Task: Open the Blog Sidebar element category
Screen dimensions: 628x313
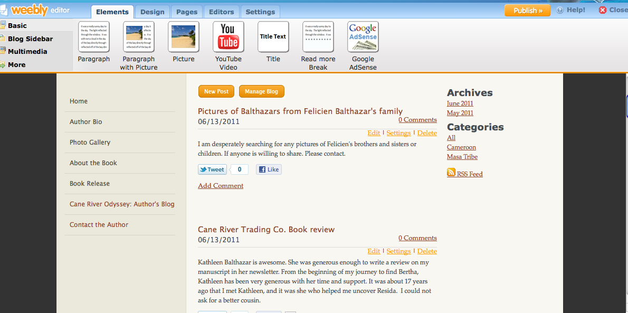Action: pyautogui.click(x=30, y=39)
